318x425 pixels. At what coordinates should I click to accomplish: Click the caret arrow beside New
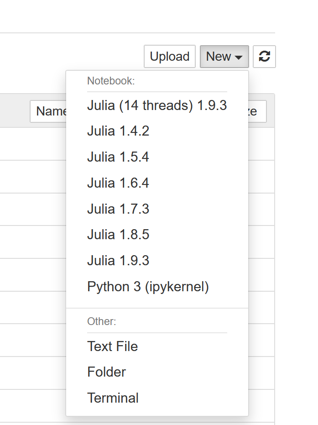click(239, 58)
